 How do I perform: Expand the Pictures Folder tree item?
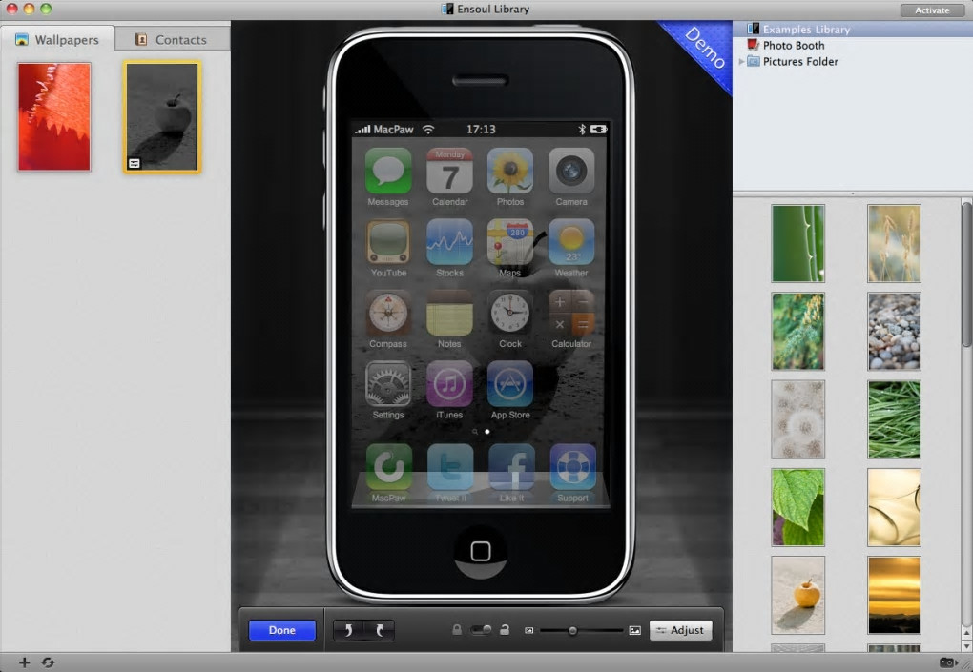pyautogui.click(x=741, y=61)
